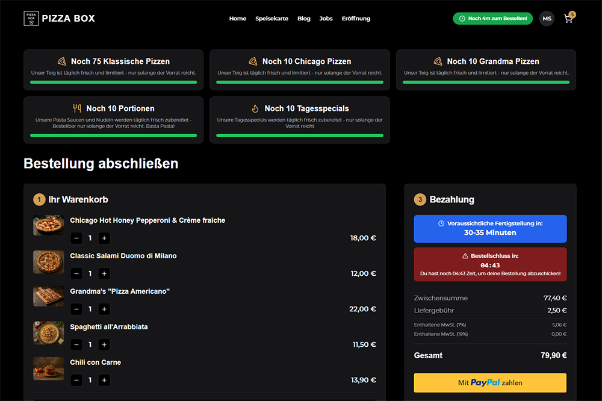Click the MS profile avatar in the header
This screenshot has height=401, width=602.
click(547, 19)
